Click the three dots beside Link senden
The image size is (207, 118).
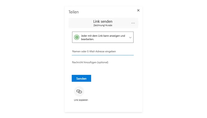(133, 23)
